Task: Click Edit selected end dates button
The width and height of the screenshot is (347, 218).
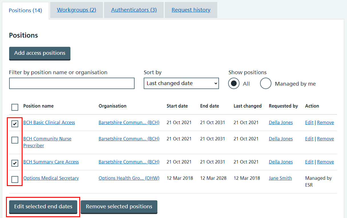Action: [x=43, y=207]
